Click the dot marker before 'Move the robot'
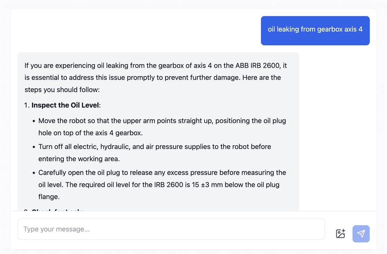This screenshot has width=387, height=254. pyautogui.click(x=34, y=121)
